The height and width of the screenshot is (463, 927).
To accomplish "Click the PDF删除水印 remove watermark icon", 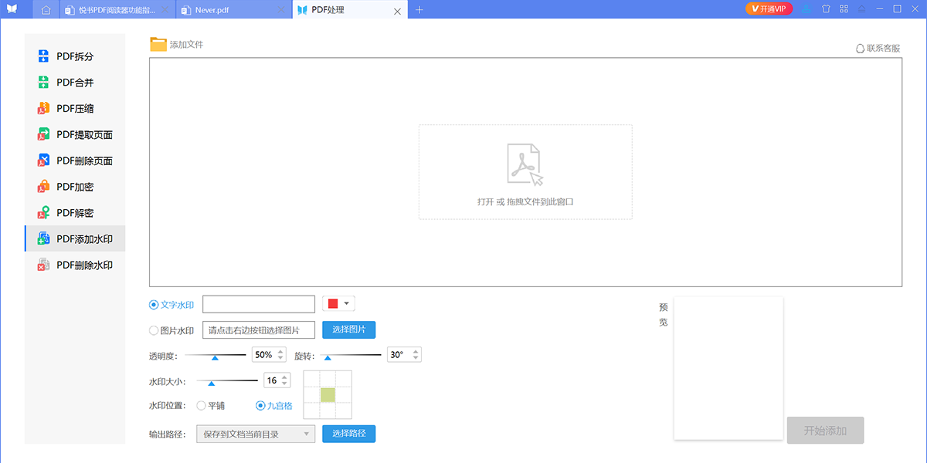I will pos(44,265).
